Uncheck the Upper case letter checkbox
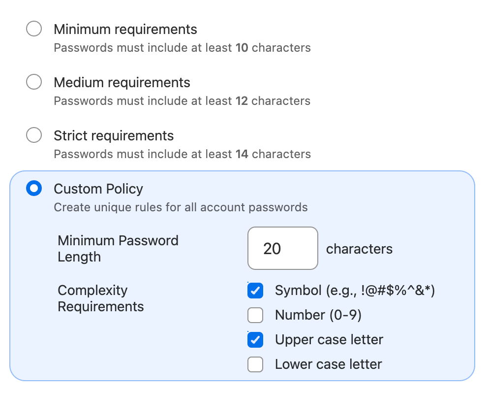Viewport: 488px width, 393px height. tap(255, 340)
